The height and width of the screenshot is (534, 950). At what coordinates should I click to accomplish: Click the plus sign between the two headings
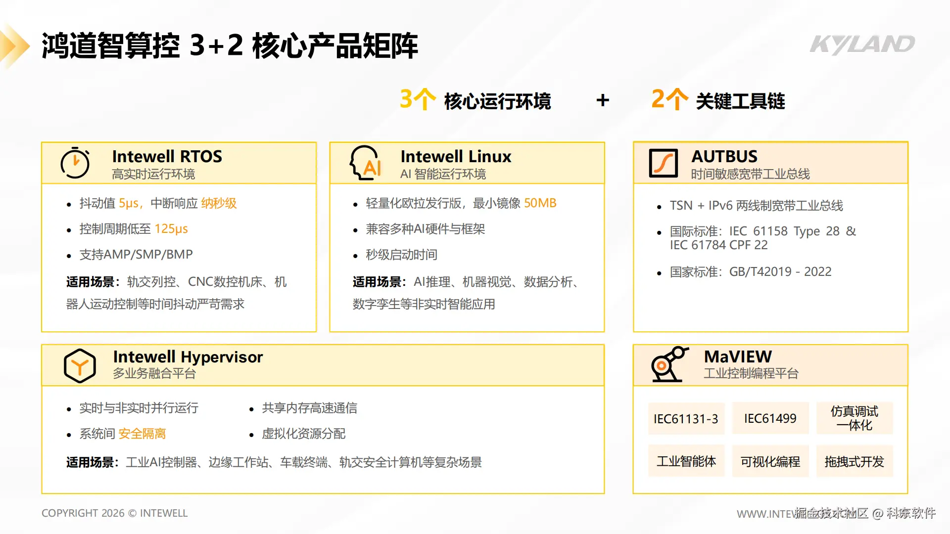click(603, 100)
